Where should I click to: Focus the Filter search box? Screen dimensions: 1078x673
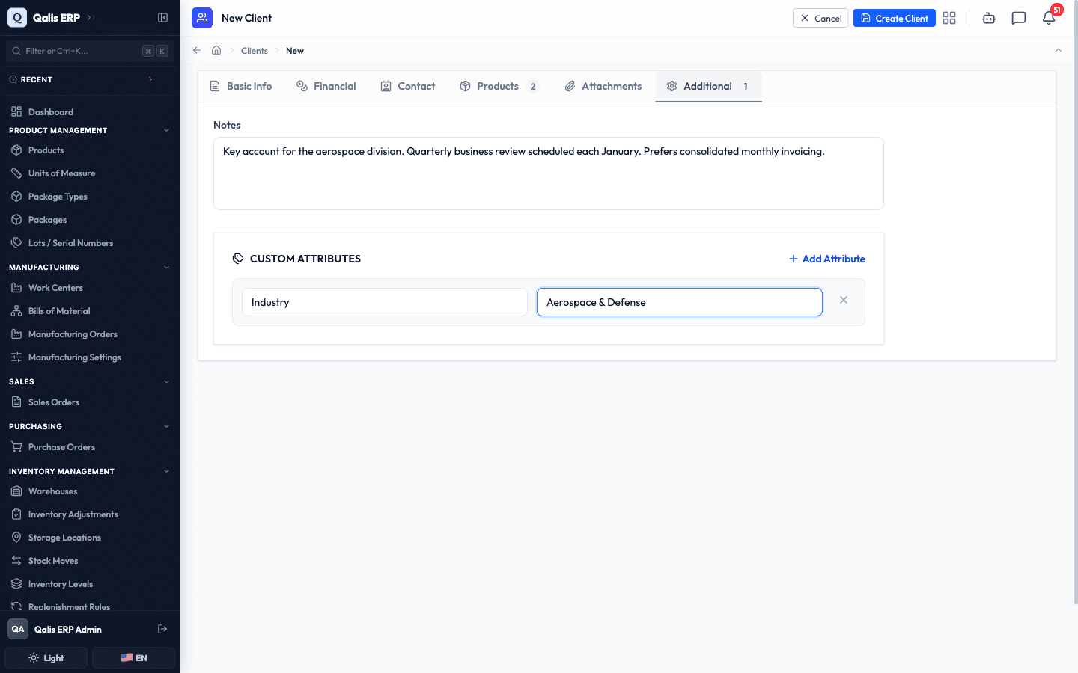pos(90,51)
